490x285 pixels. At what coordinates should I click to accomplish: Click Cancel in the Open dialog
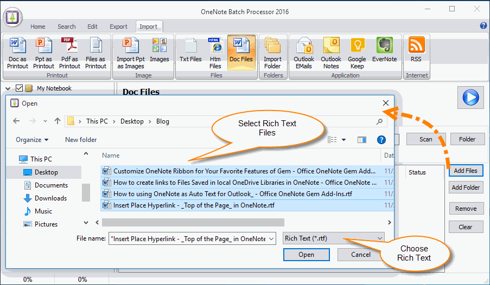coord(361,255)
